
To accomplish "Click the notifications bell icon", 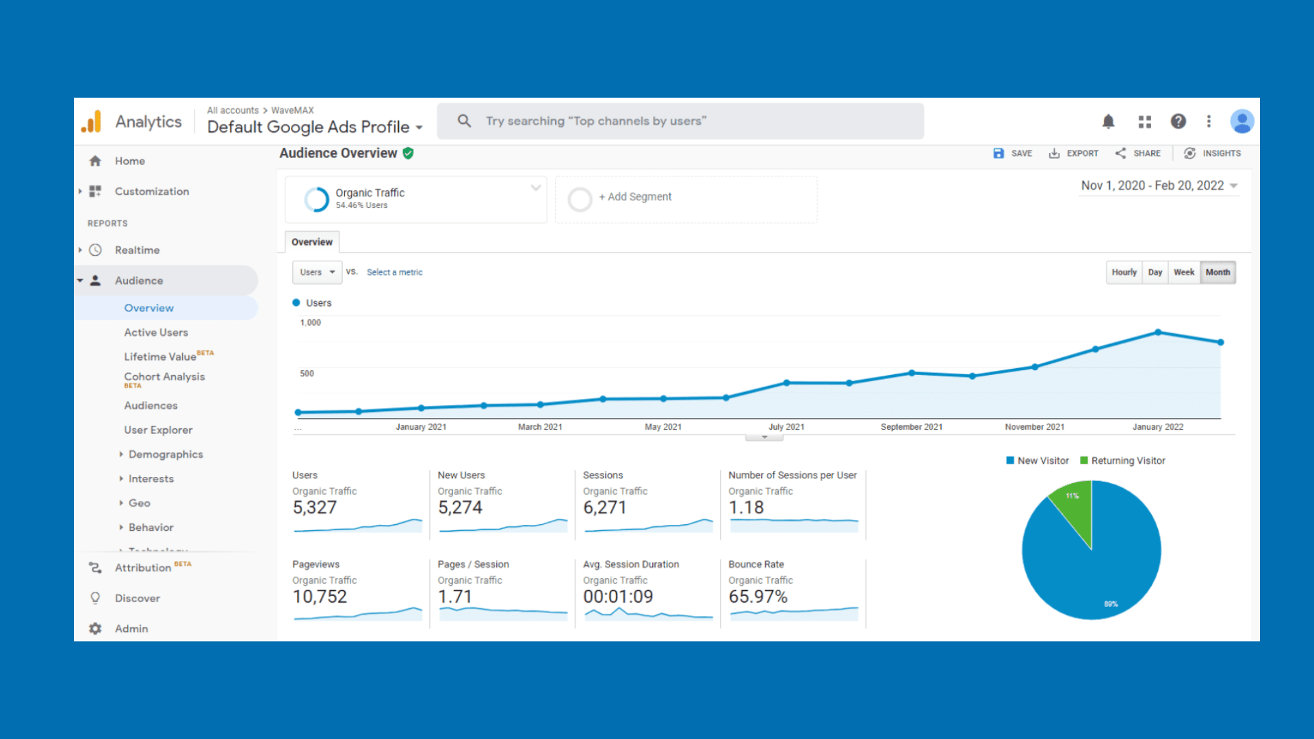I will [1108, 122].
